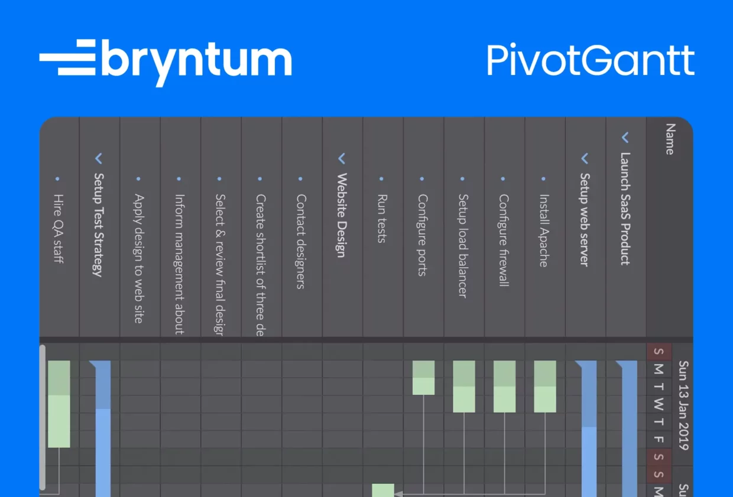Select the Select & review final design task
Viewport: 733px width, 497px height.
221,227
